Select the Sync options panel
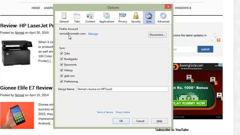This screenshot has width=240, height=135. coord(149,18)
